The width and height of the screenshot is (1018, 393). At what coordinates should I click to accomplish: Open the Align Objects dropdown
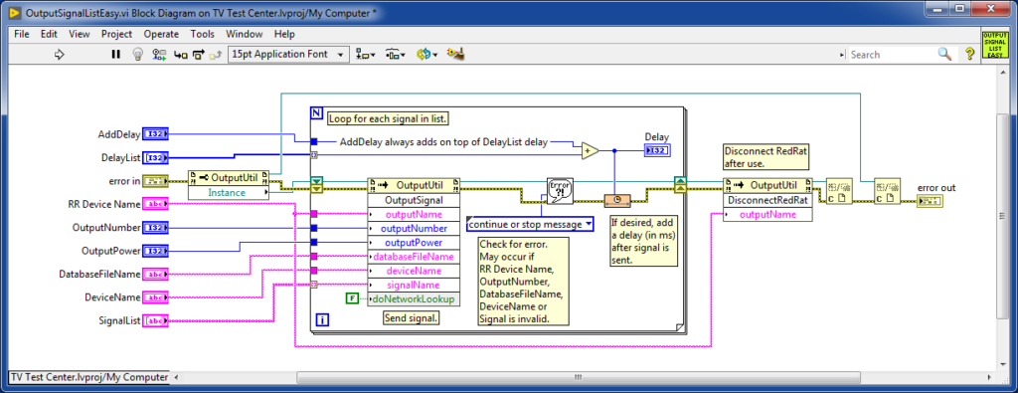point(366,55)
